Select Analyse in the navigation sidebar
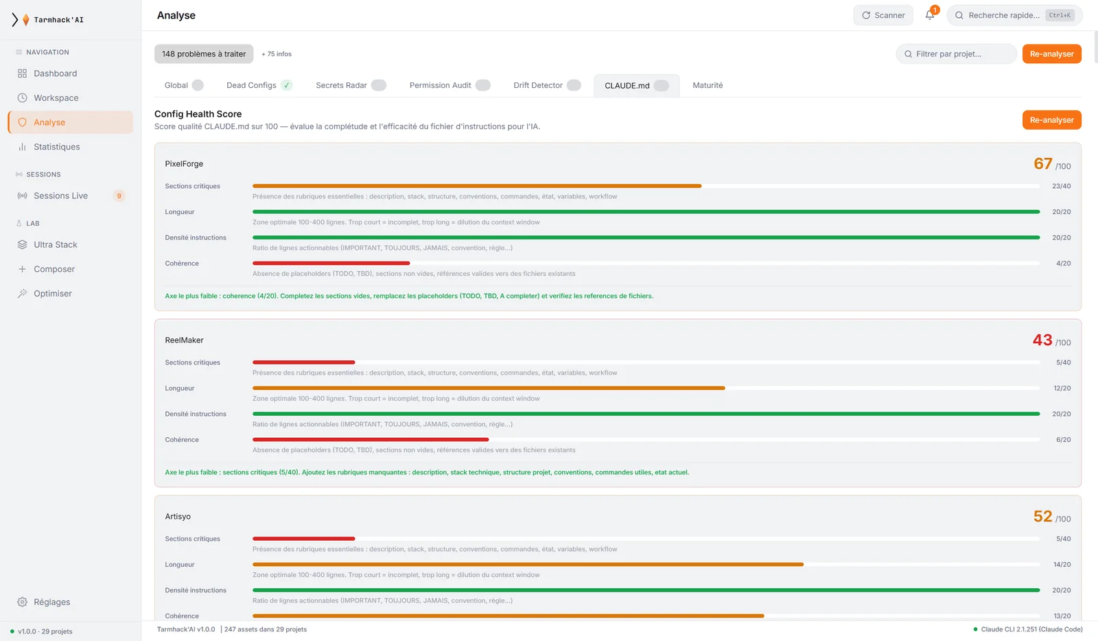Screen dimensions: 1098x641 [70, 122]
